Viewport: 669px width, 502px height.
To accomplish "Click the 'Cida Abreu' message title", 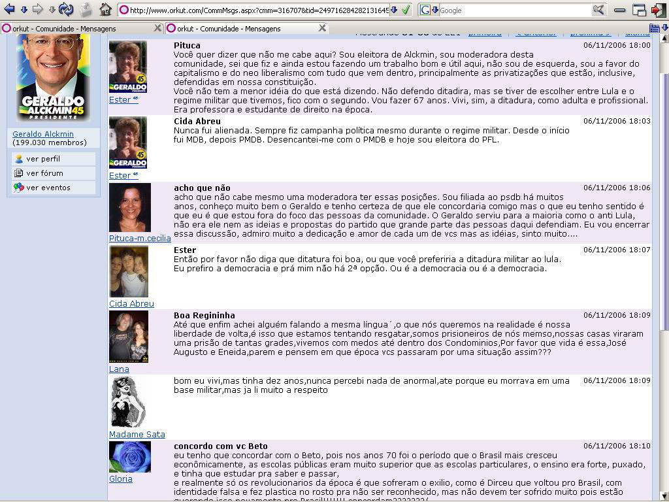I will [197, 121].
